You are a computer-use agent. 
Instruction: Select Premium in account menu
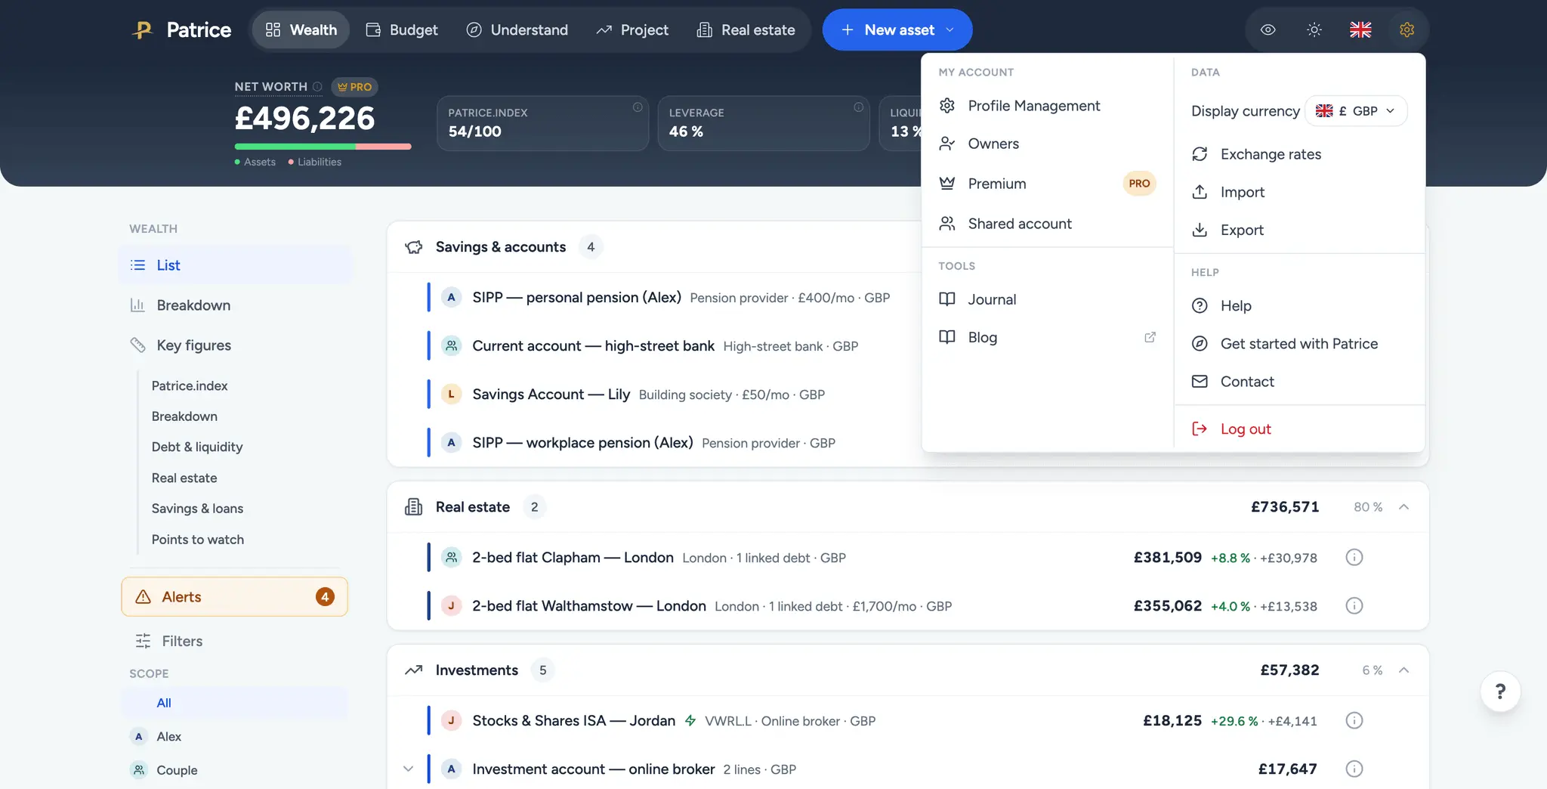(x=1047, y=184)
